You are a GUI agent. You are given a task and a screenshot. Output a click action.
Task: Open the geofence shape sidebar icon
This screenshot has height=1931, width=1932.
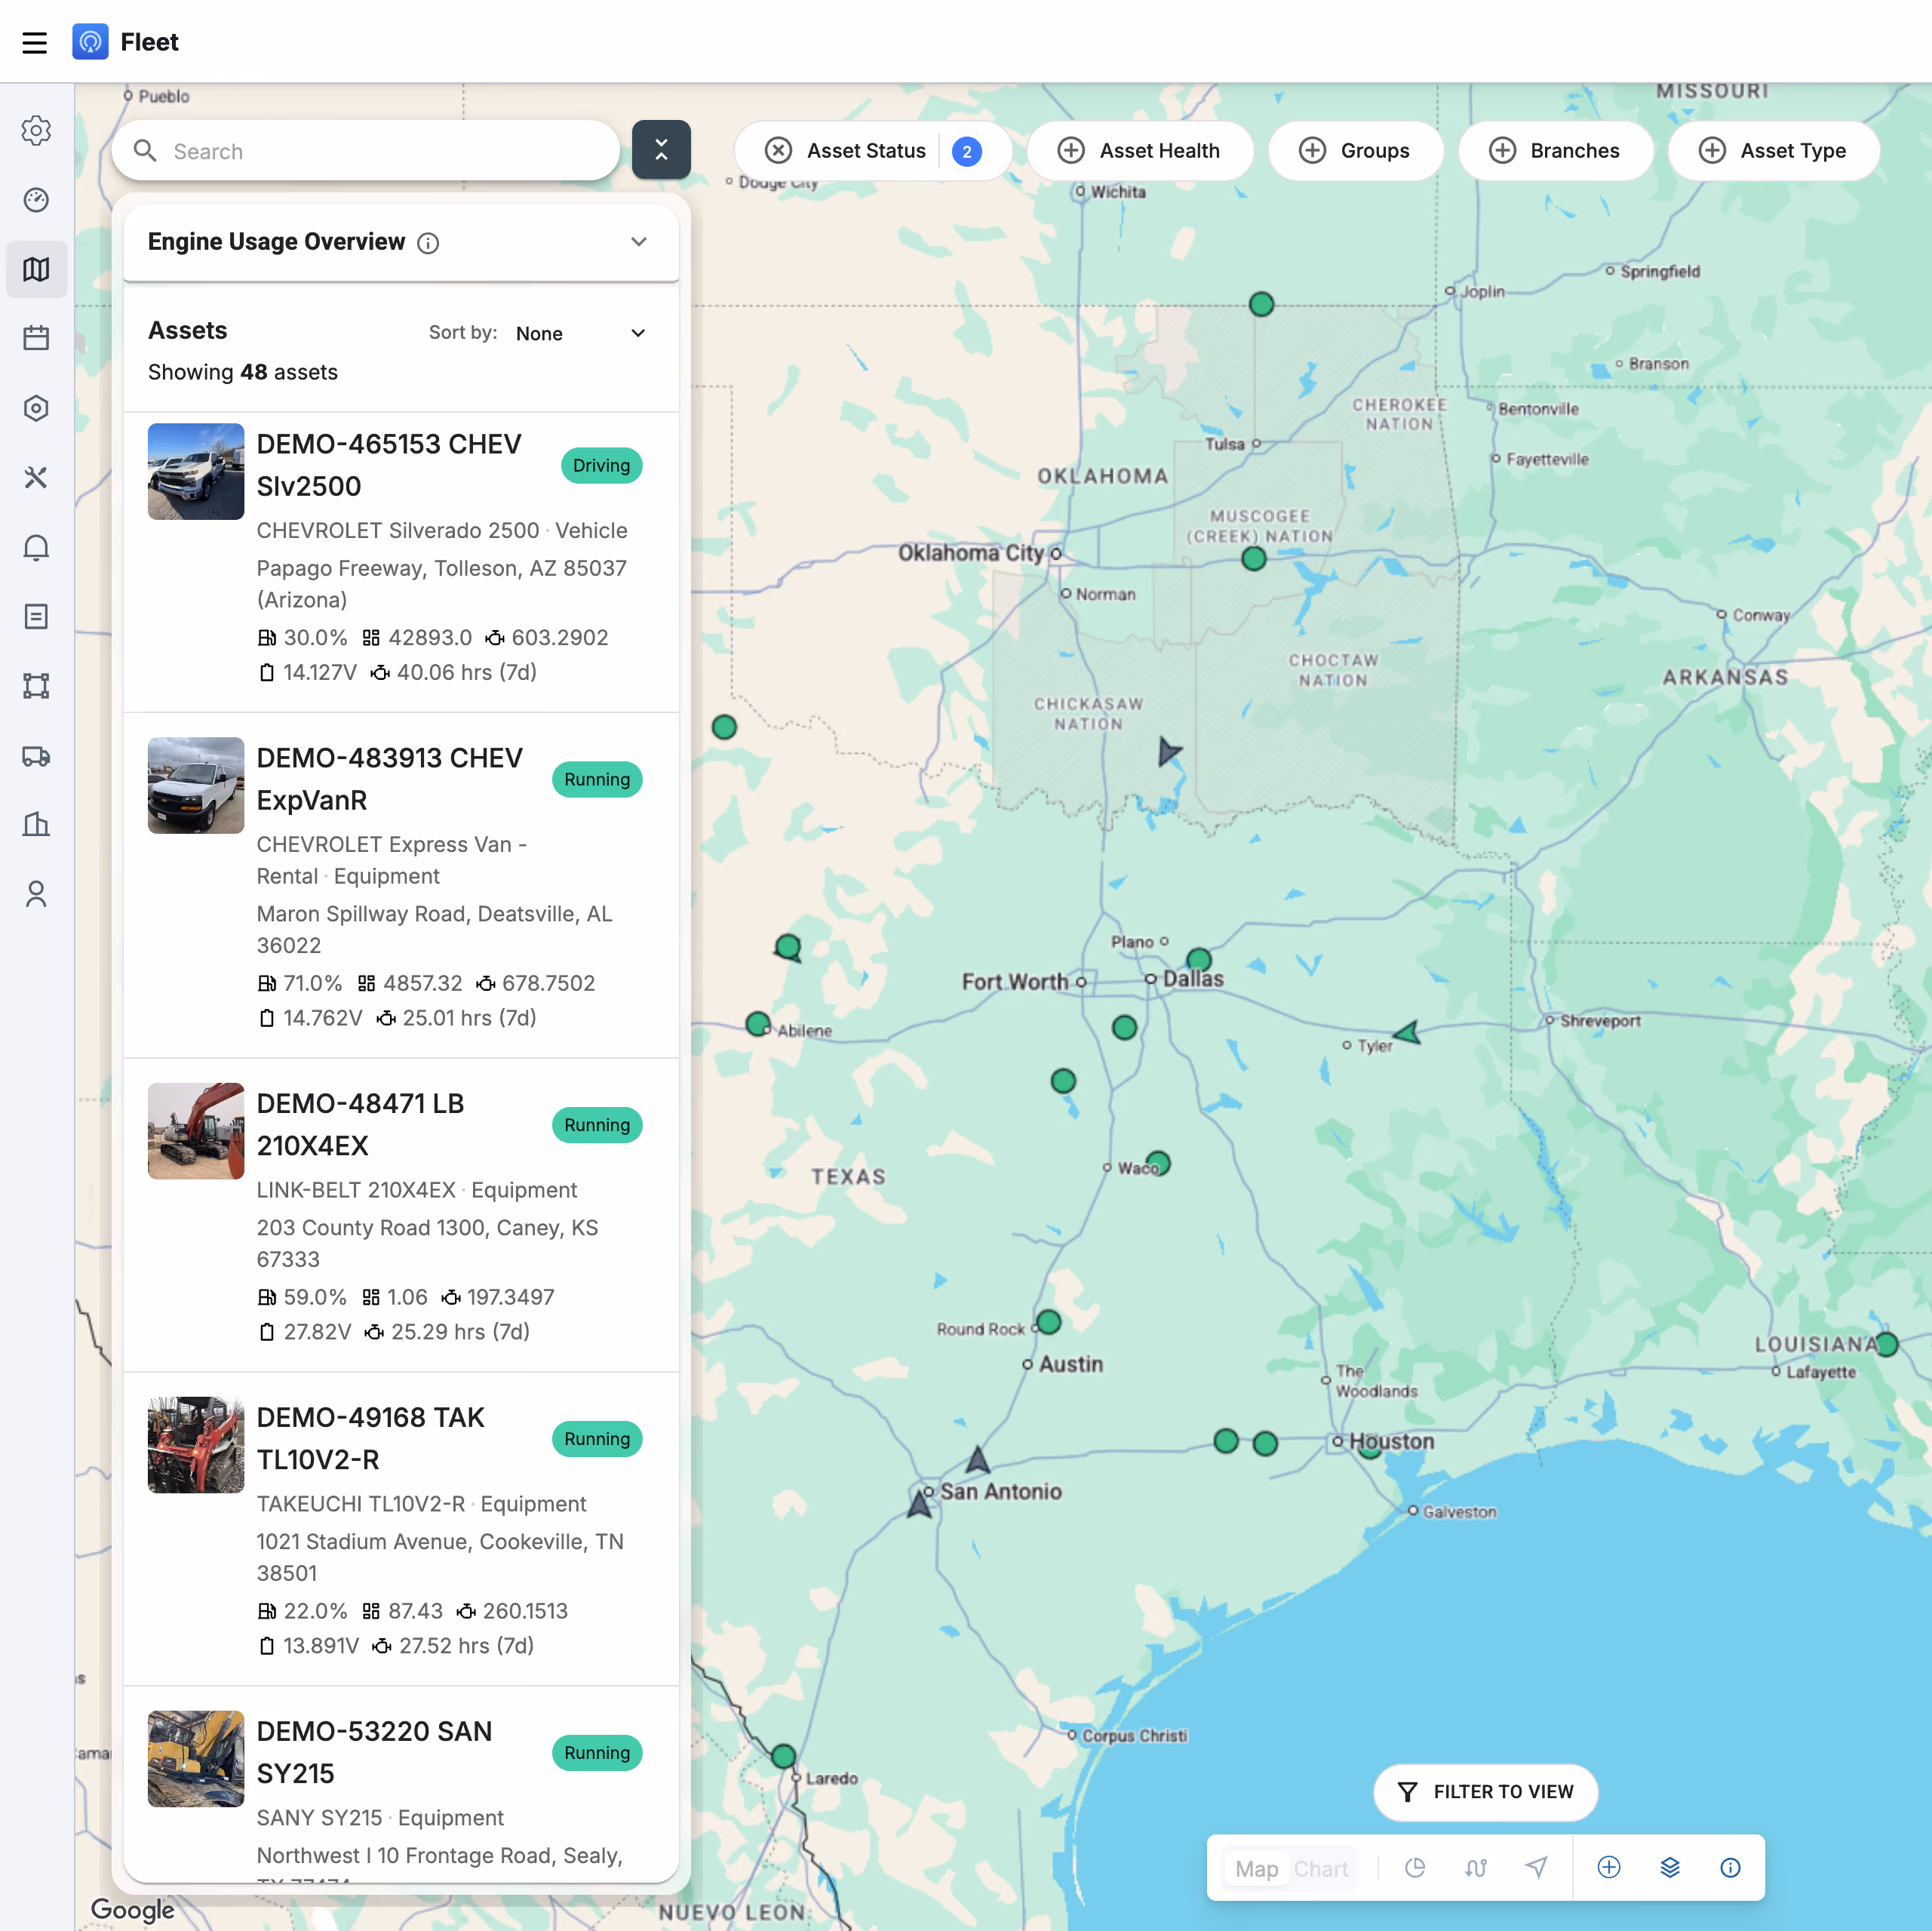(x=36, y=685)
